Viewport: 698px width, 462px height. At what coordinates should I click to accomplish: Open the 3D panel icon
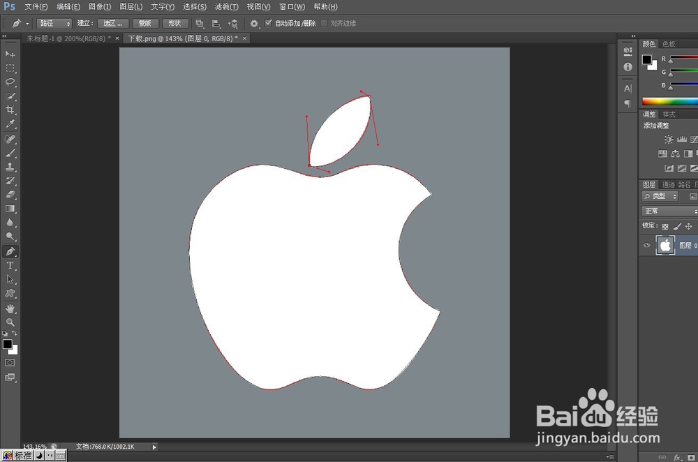(x=628, y=52)
